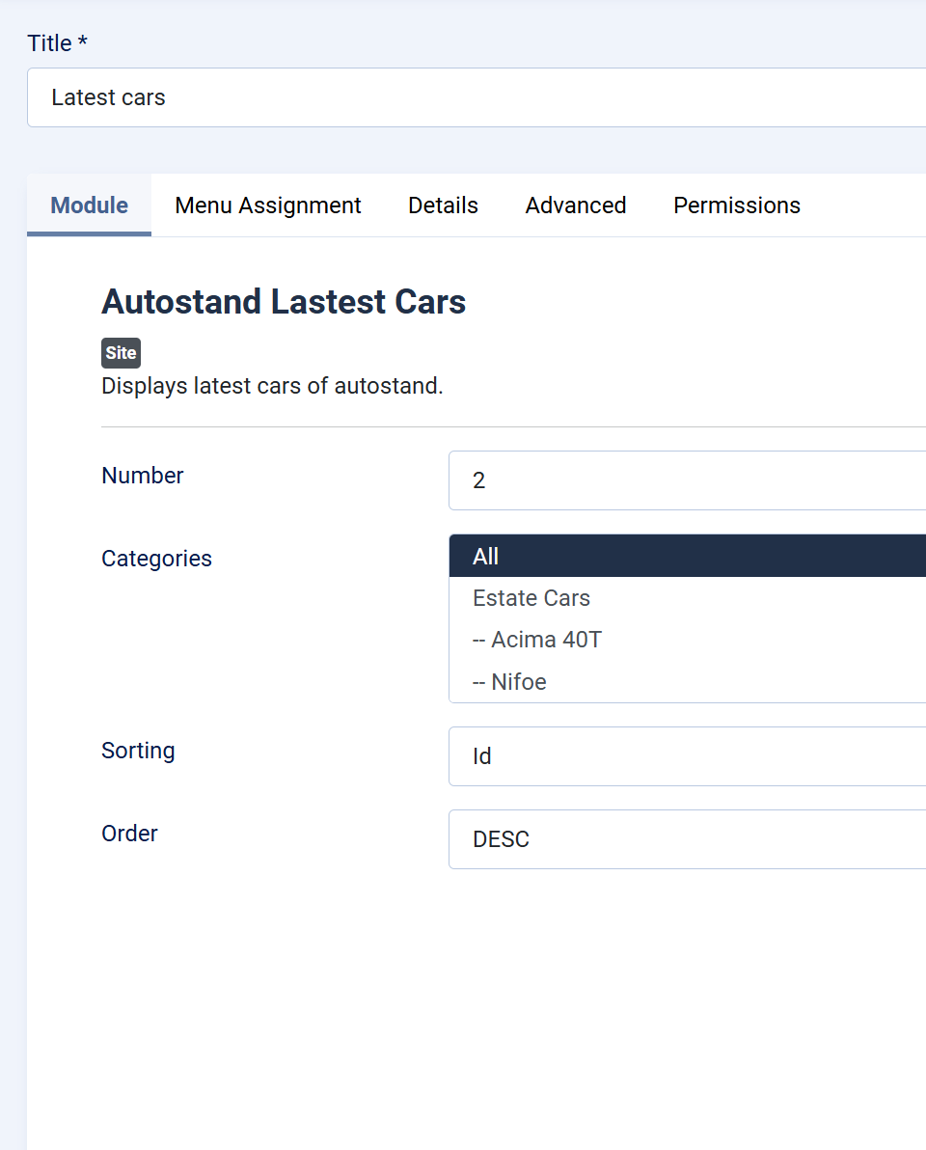This screenshot has height=1150, width=926.
Task: Click the Title input field
Action: (x=477, y=97)
